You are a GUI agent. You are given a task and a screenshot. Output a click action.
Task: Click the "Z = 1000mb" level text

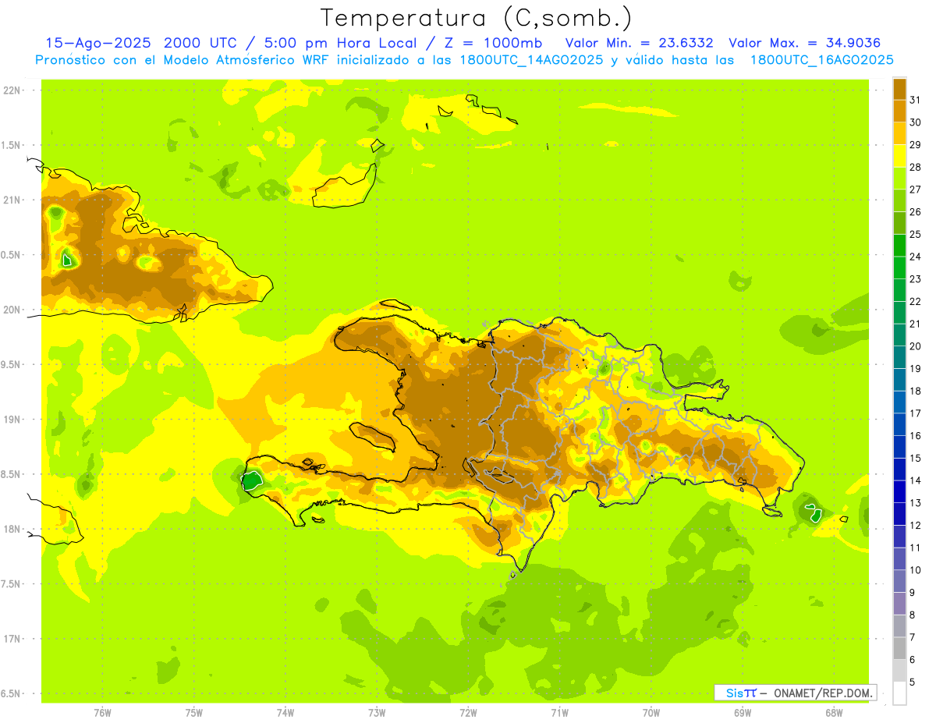[x=495, y=43]
